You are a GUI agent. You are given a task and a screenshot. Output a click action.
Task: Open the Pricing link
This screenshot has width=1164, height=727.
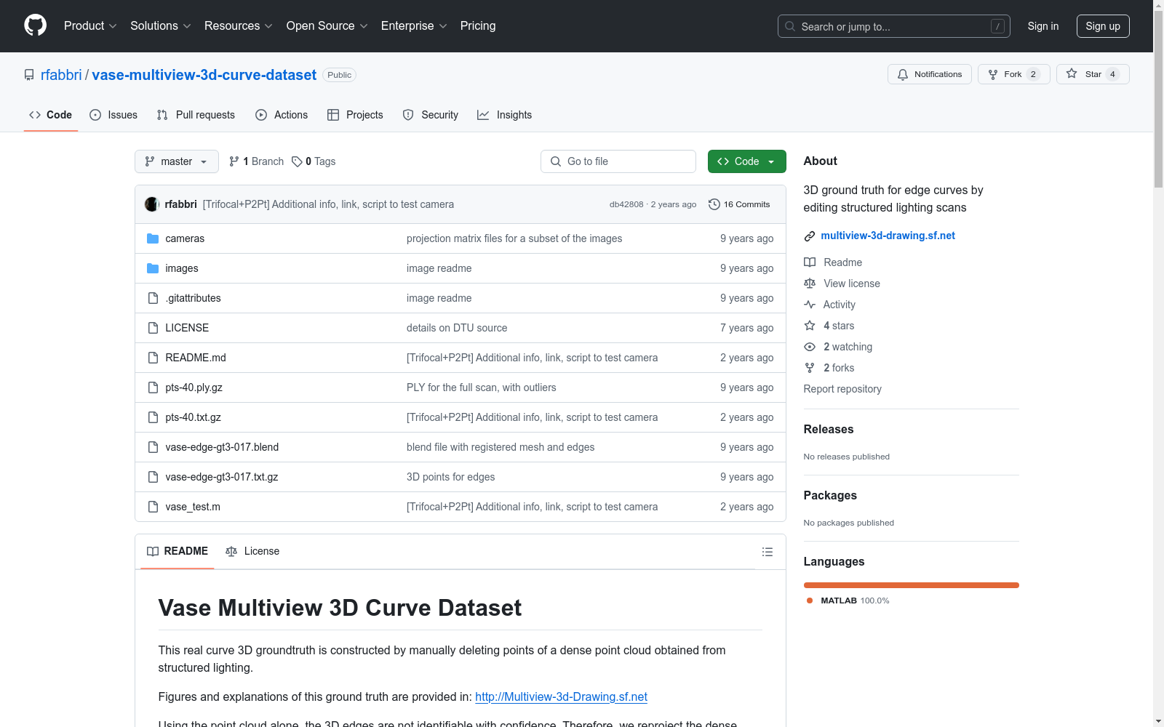click(478, 26)
